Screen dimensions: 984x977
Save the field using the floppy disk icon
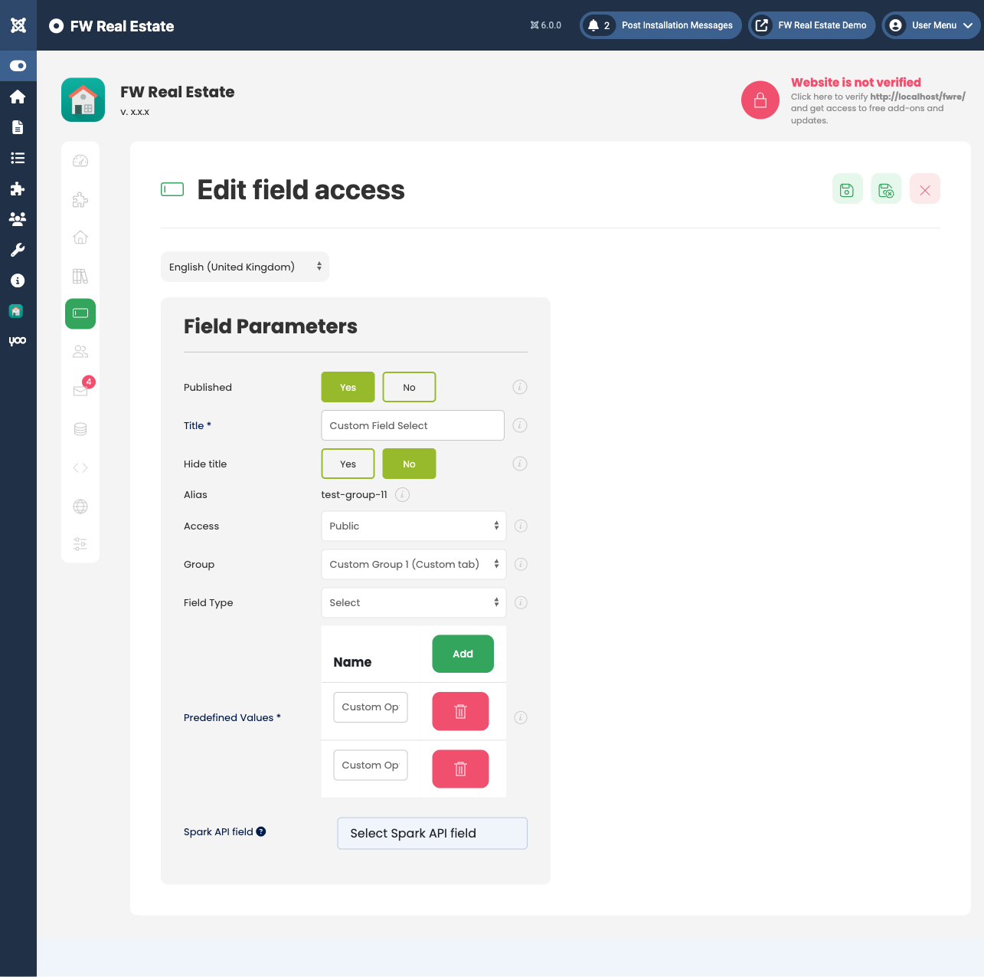[847, 189]
